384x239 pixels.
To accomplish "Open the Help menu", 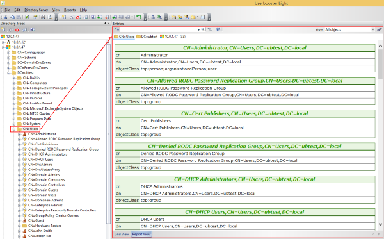I will click(83, 10).
